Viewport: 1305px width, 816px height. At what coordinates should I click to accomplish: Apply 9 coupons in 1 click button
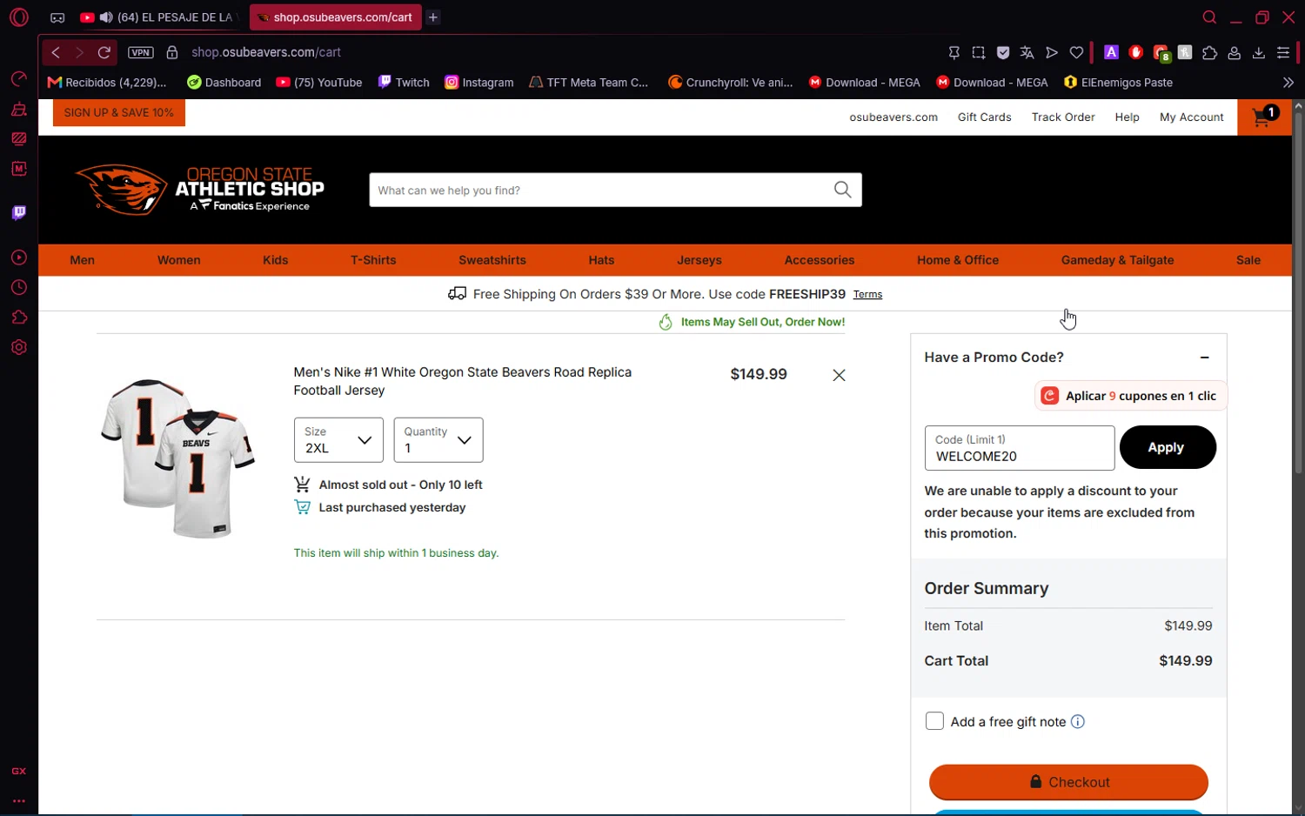[1130, 396]
